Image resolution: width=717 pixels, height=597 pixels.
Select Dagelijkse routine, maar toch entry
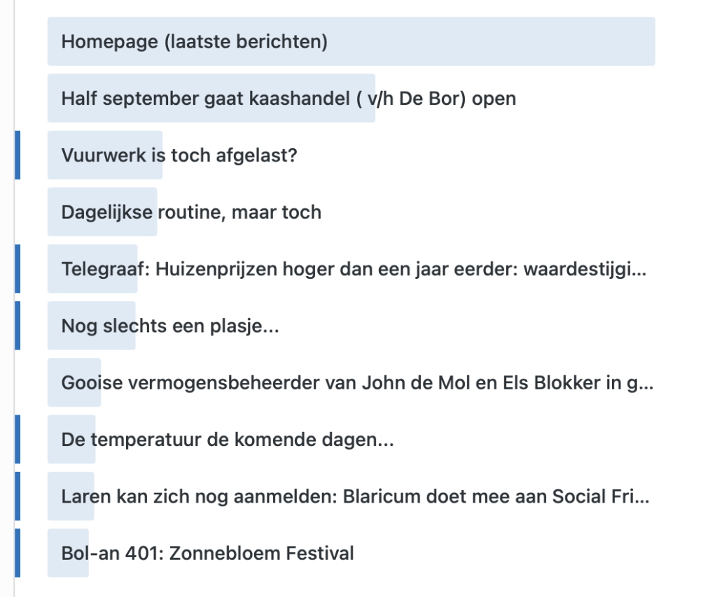pyautogui.click(x=191, y=213)
